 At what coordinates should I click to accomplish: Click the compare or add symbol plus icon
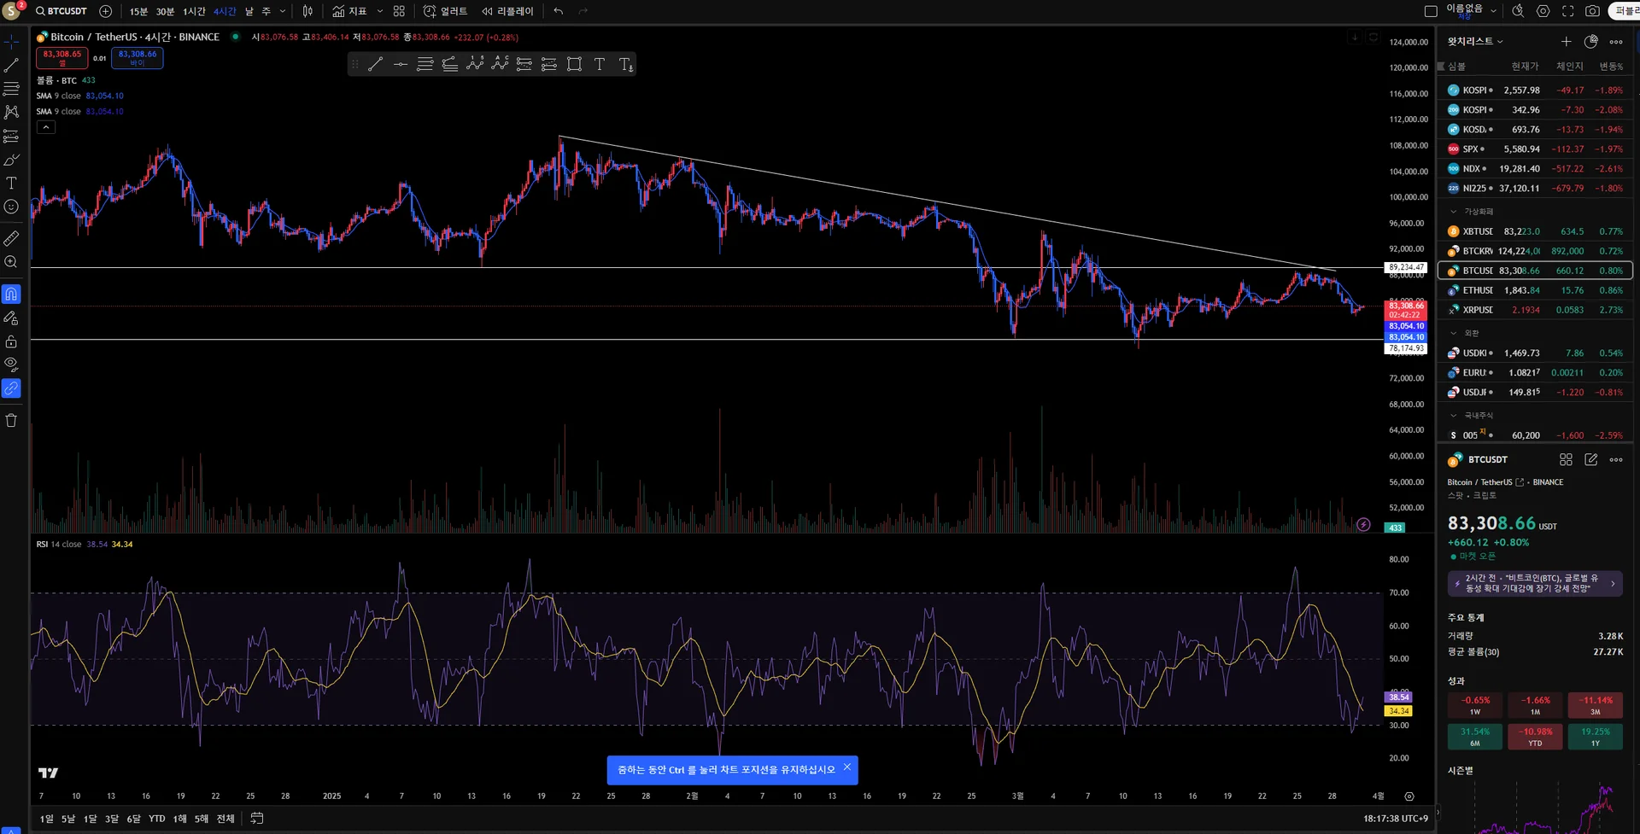[x=106, y=11]
